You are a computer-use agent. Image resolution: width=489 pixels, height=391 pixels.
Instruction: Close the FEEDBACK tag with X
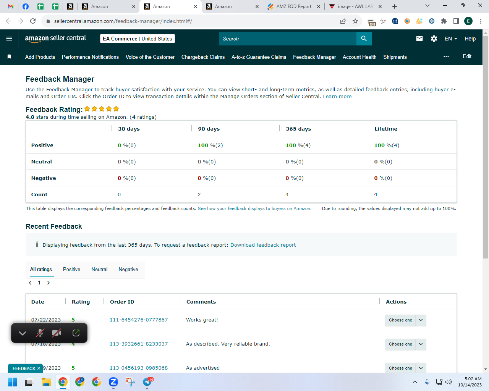pyautogui.click(x=39, y=368)
